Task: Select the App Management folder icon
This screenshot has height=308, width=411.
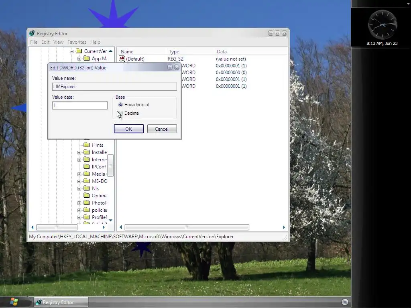Action: (x=87, y=59)
